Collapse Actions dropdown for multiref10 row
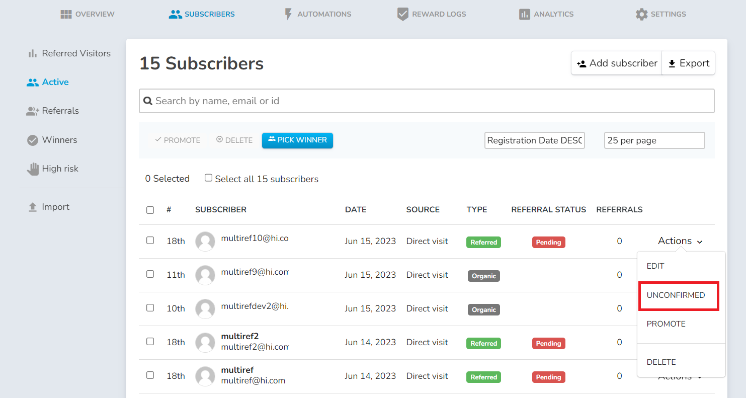 tap(680, 241)
